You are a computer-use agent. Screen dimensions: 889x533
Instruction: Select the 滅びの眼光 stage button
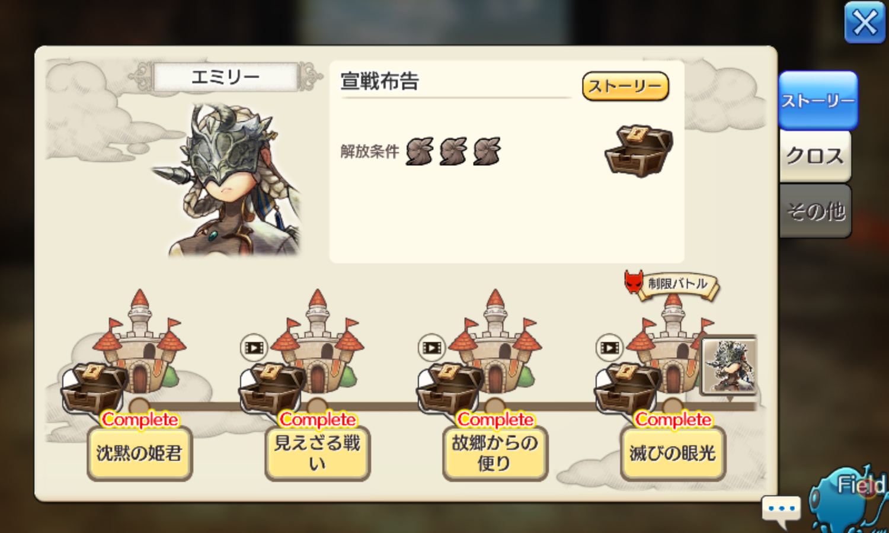(x=673, y=454)
